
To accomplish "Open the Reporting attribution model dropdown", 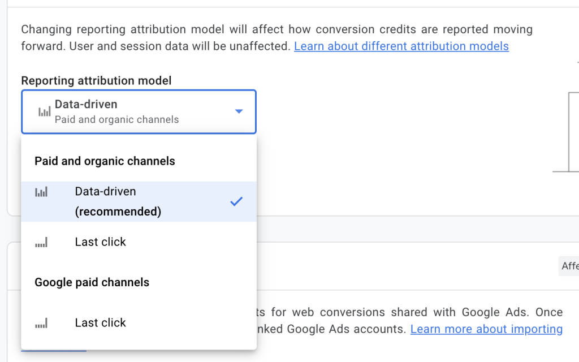I will [x=139, y=111].
